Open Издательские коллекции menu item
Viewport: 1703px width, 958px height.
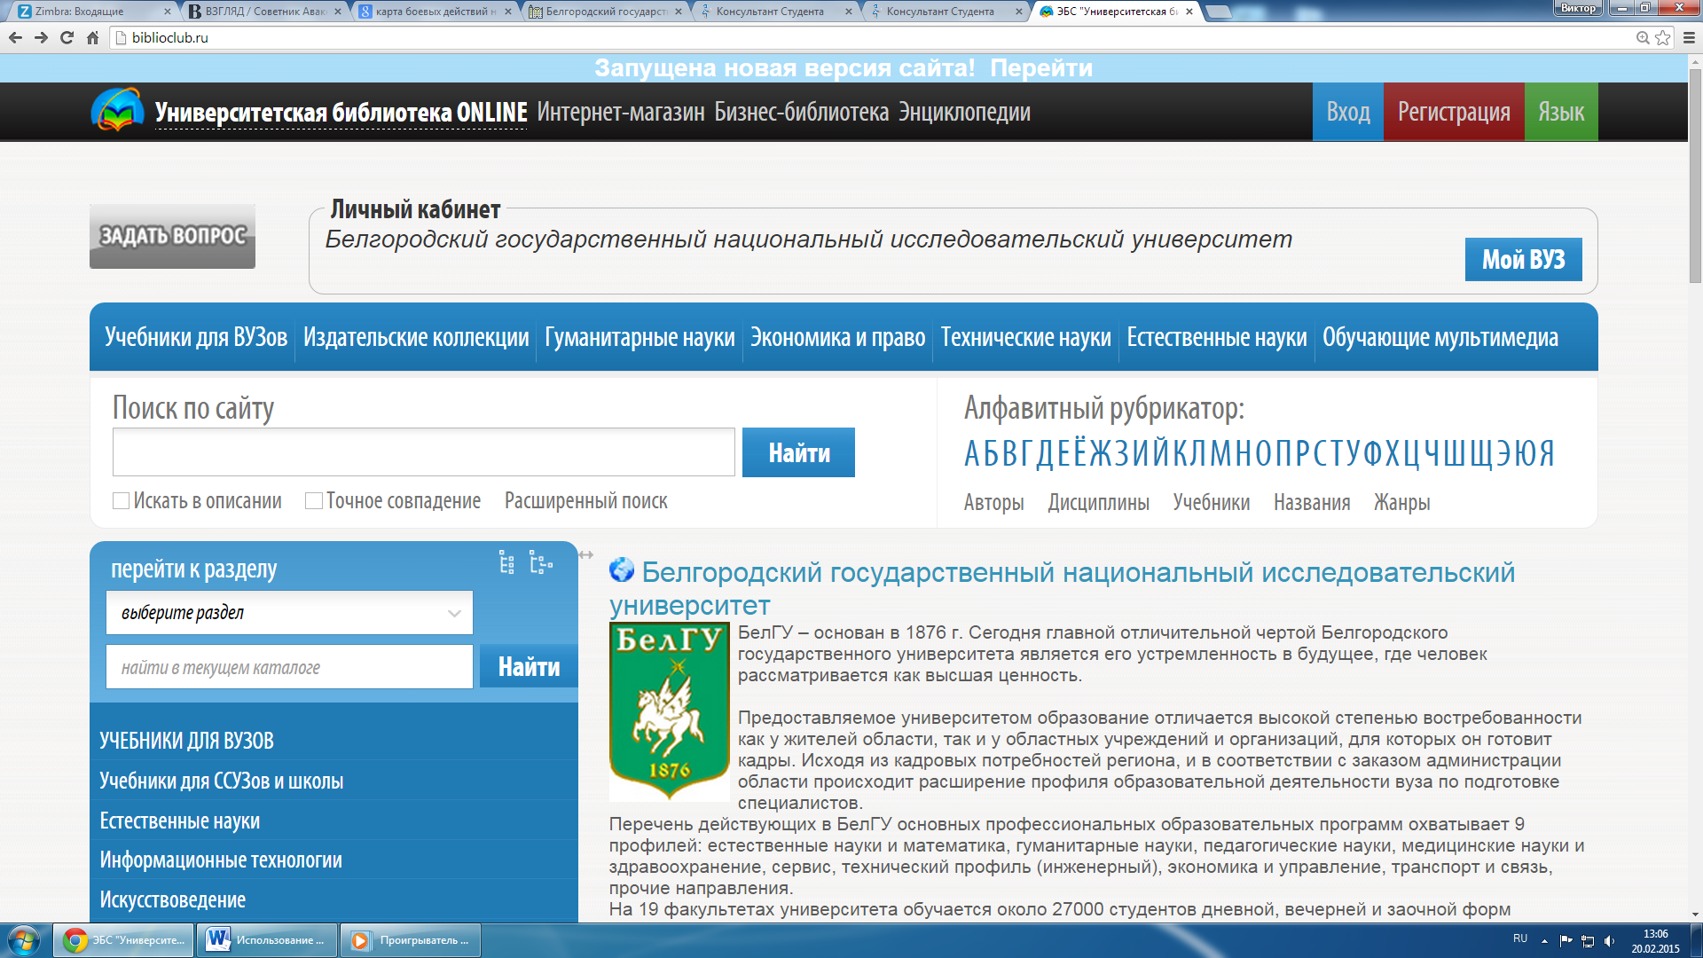[x=416, y=337]
